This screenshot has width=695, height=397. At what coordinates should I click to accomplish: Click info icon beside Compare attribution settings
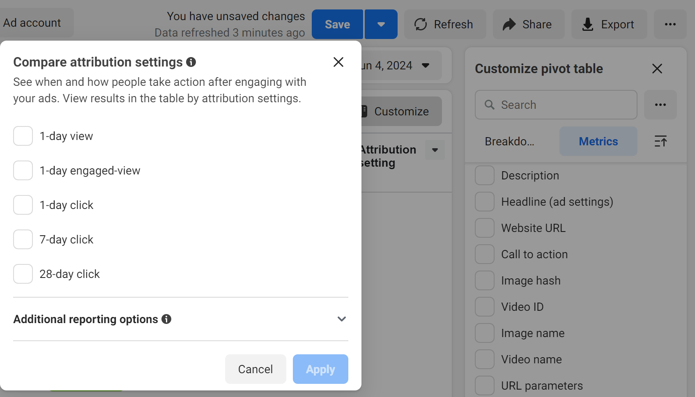tap(191, 62)
